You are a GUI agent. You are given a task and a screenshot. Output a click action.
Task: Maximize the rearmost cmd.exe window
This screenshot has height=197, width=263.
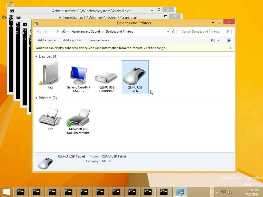pos(159,10)
